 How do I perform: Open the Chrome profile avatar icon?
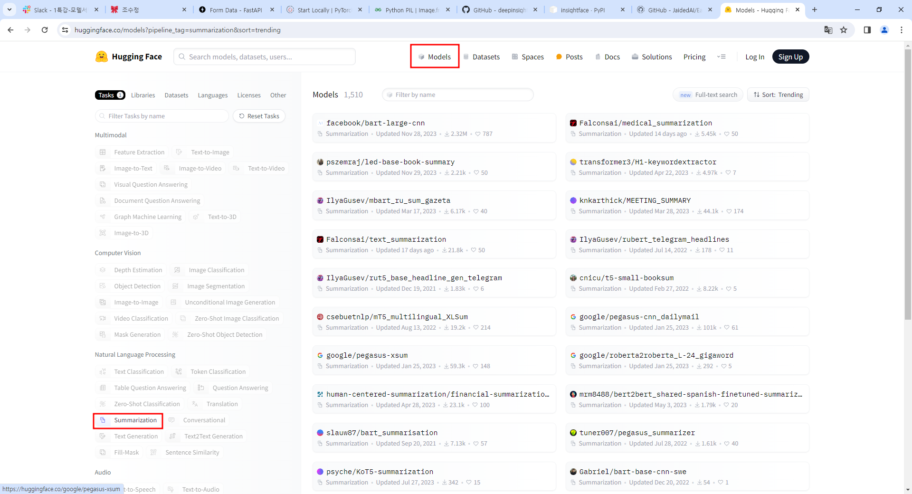884,30
